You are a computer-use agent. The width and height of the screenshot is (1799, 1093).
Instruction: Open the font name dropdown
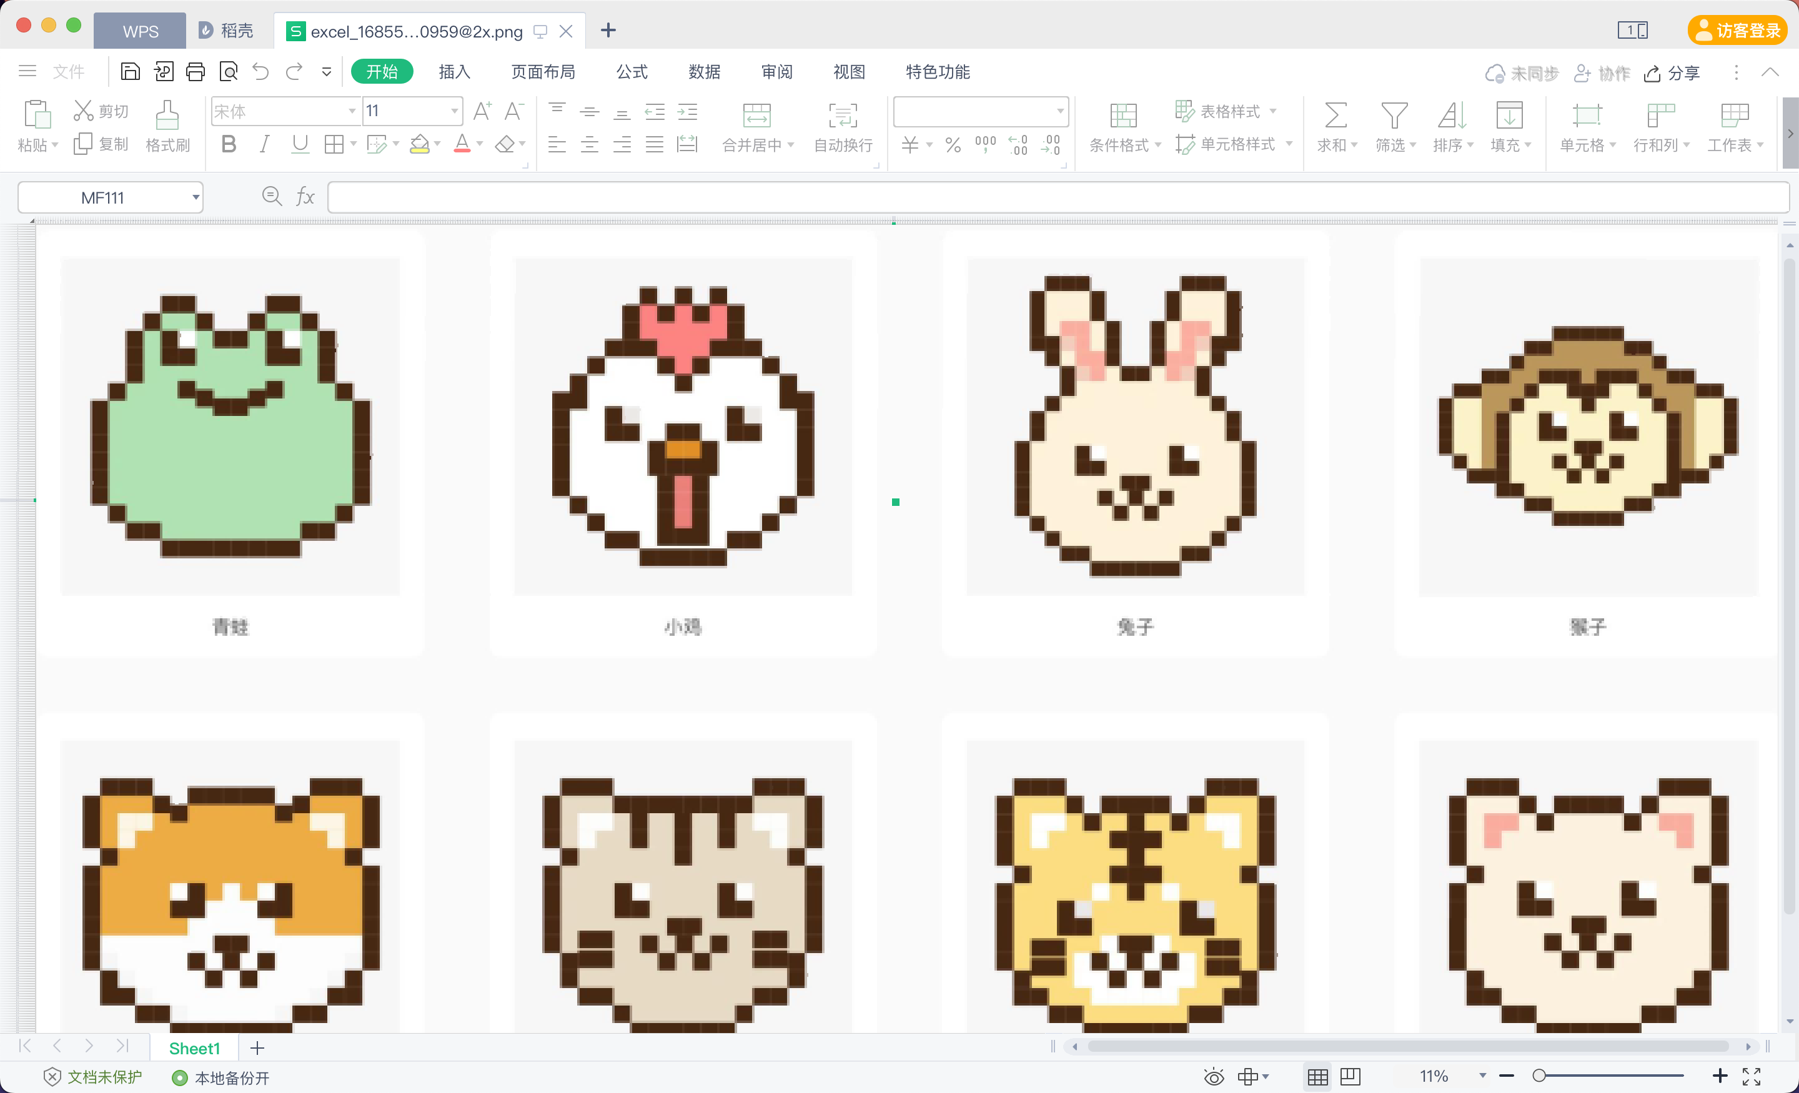[352, 111]
